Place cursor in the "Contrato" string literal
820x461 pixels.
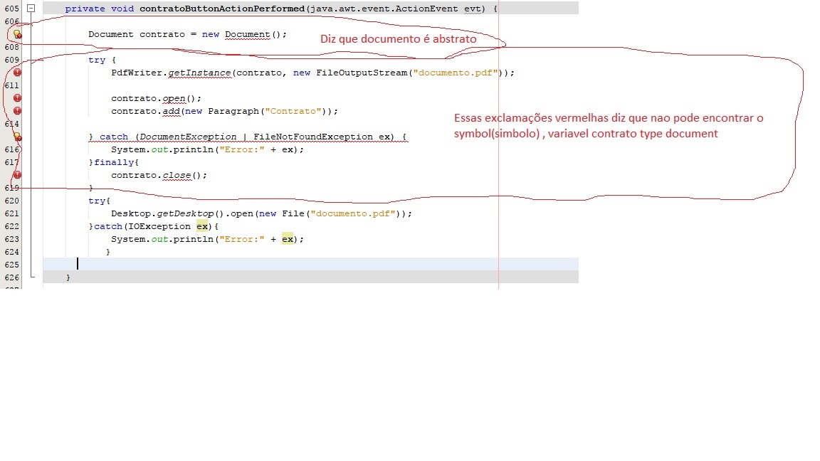293,111
